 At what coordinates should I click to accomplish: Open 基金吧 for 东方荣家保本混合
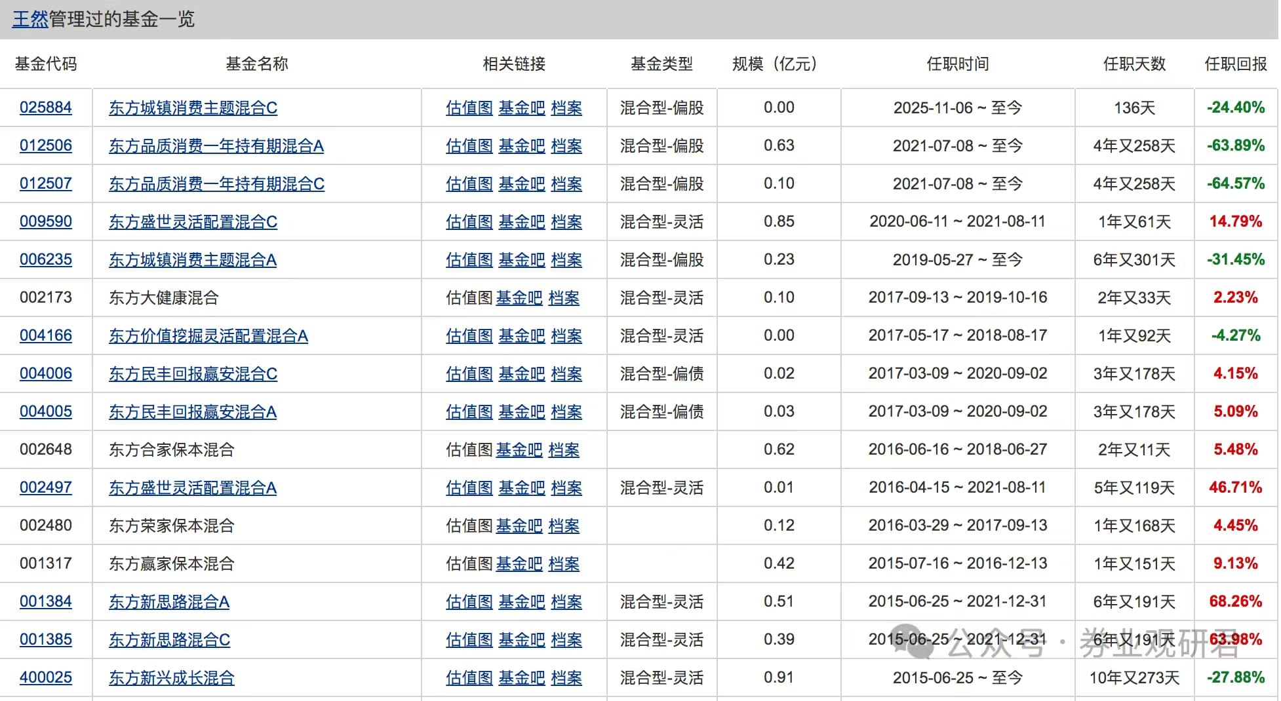tap(519, 526)
